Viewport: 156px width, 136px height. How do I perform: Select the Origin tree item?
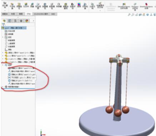[x=8, y=49]
